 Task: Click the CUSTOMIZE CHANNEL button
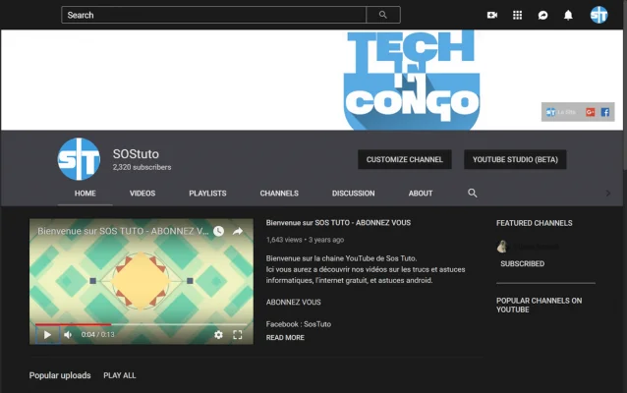(x=405, y=159)
